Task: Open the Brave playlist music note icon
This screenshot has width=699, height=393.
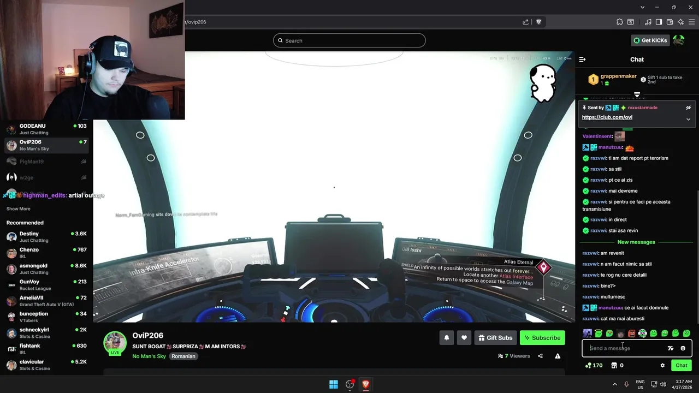Action: (x=648, y=22)
